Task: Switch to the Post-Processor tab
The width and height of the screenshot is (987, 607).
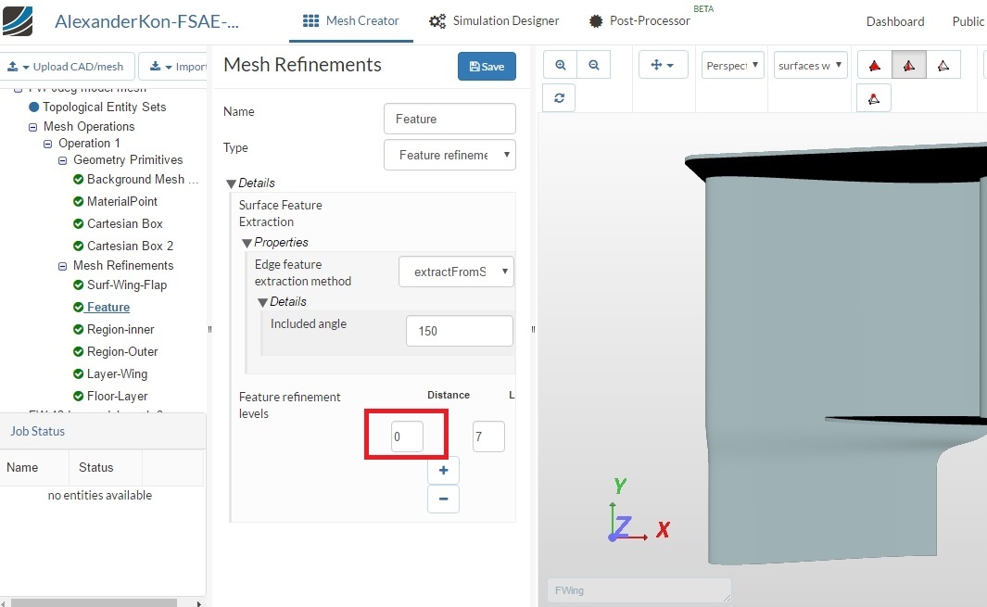Action: 640,20
